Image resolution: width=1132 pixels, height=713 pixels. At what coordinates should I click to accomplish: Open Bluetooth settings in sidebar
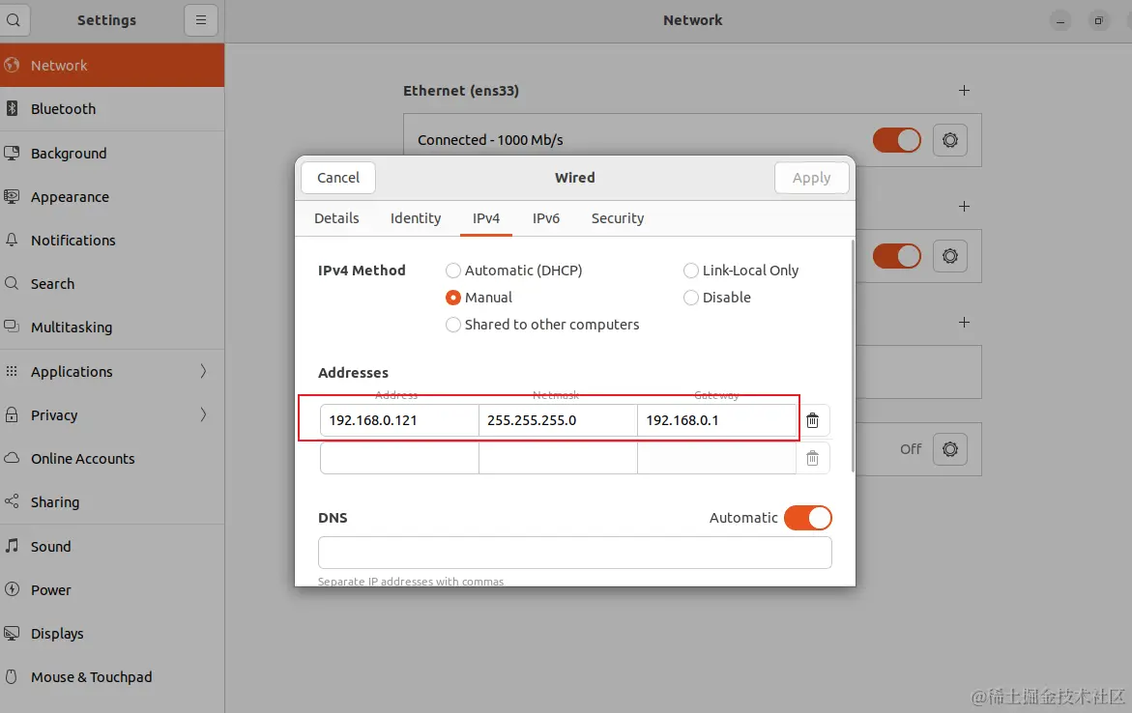(112, 109)
